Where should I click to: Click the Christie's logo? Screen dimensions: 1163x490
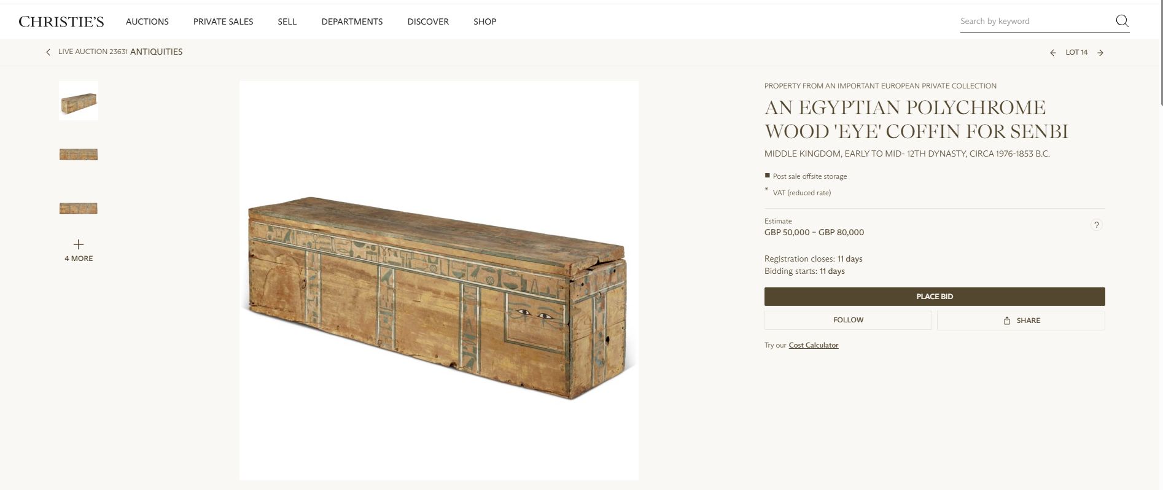pos(61,21)
